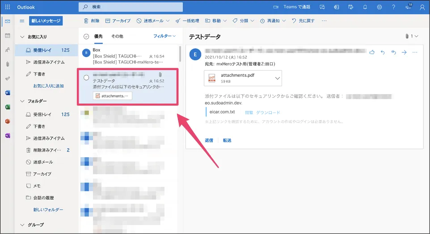The width and height of the screenshot is (430, 234).
Task: Delete the selected message with 削除
Action: 92,21
